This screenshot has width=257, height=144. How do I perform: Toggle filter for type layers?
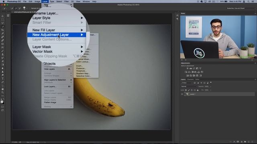tap(201, 83)
